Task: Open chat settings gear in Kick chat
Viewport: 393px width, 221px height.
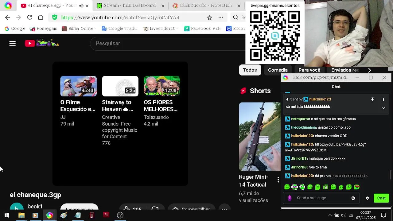Action: pyautogui.click(x=367, y=198)
